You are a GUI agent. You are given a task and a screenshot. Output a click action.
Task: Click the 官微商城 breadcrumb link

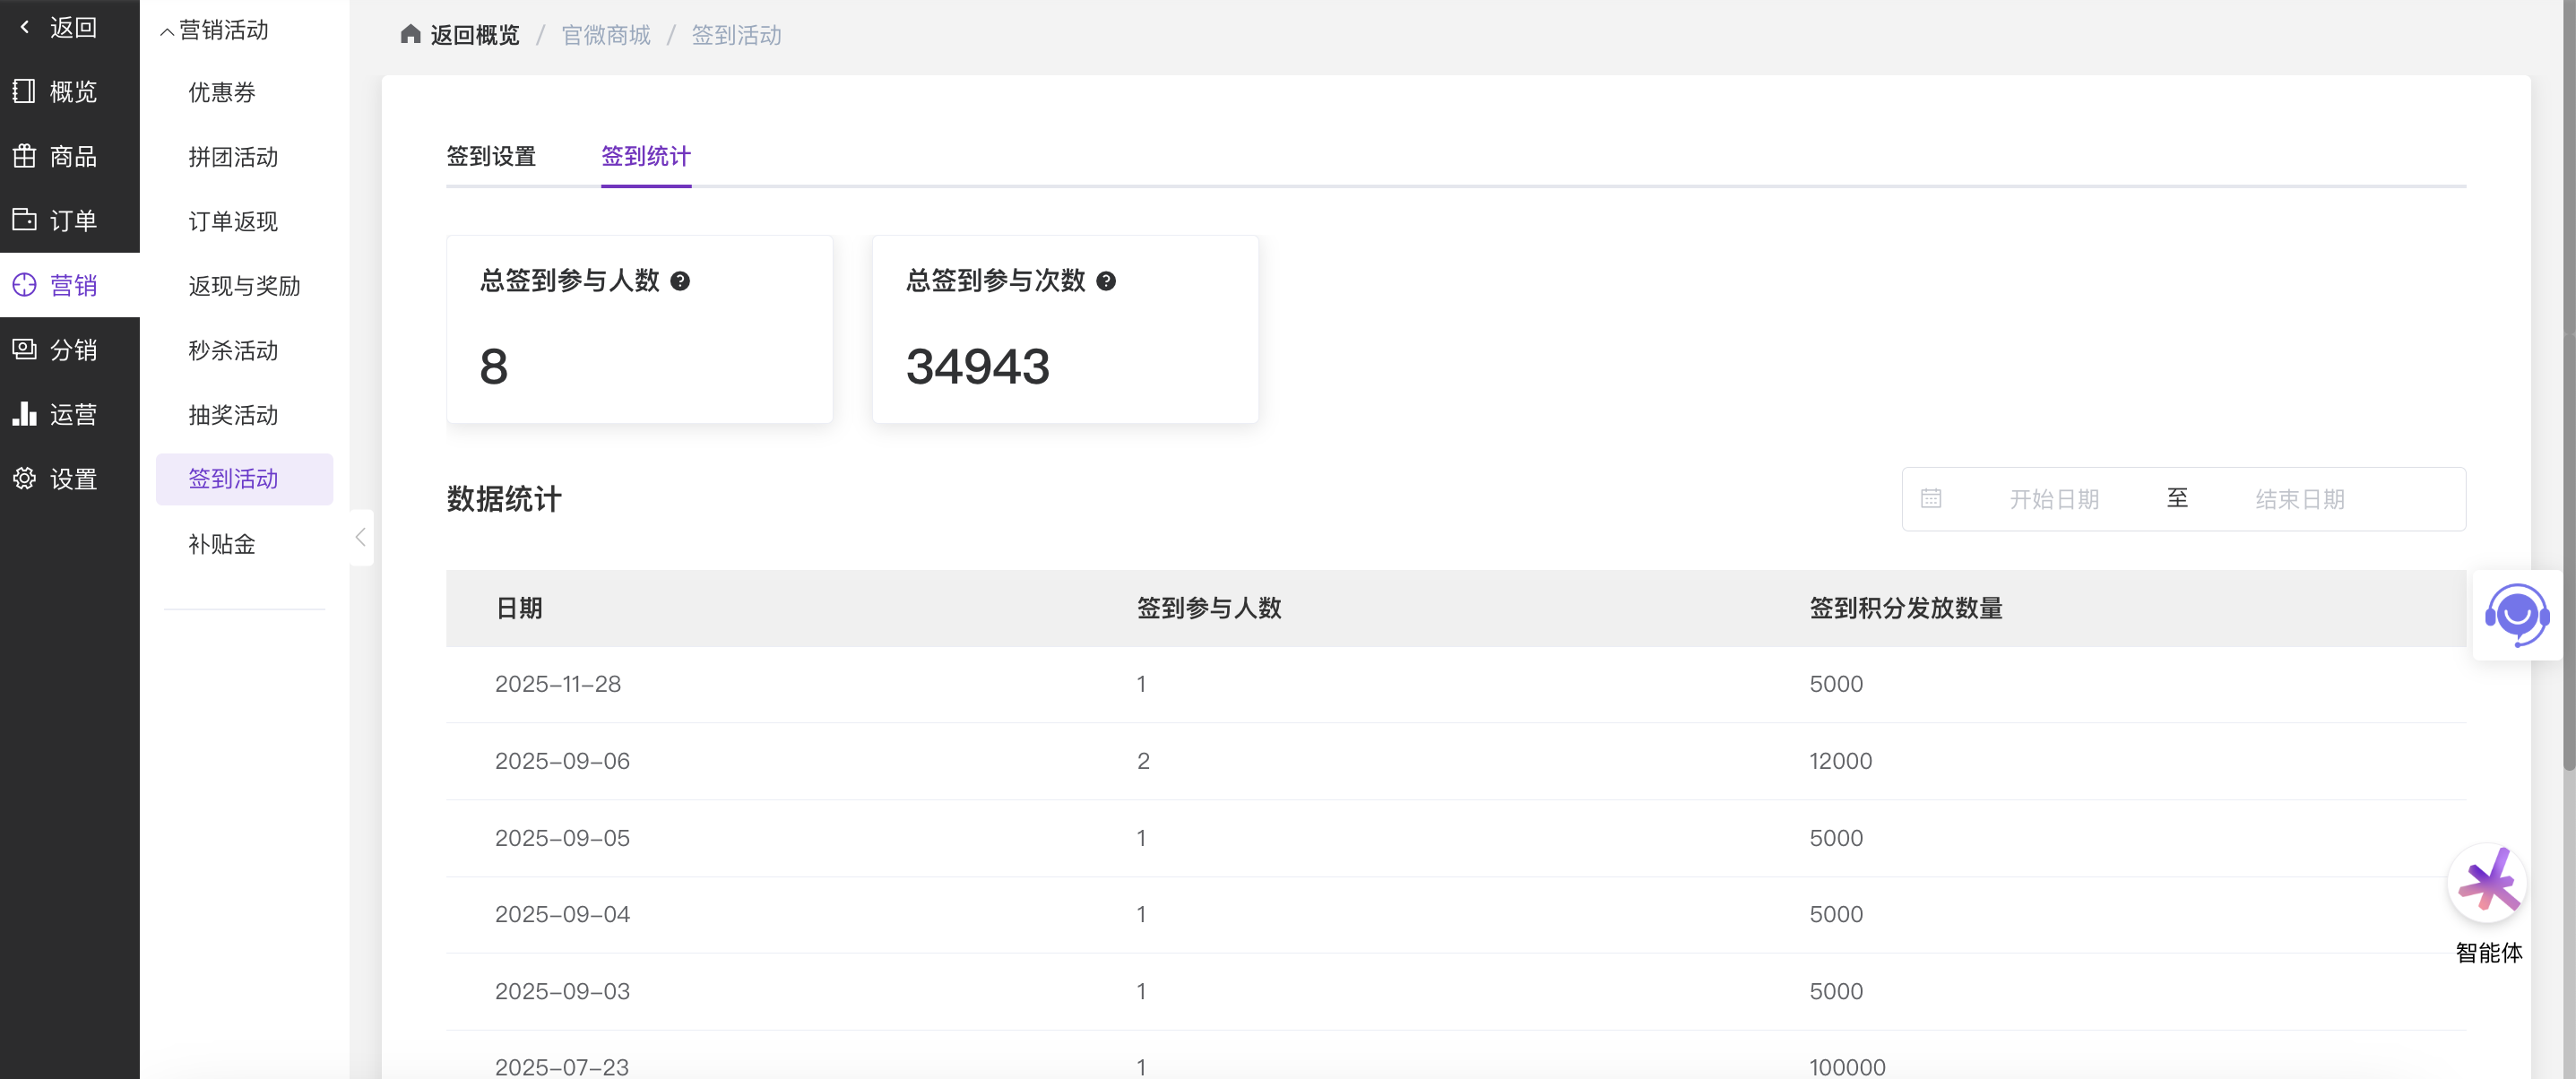(x=605, y=36)
